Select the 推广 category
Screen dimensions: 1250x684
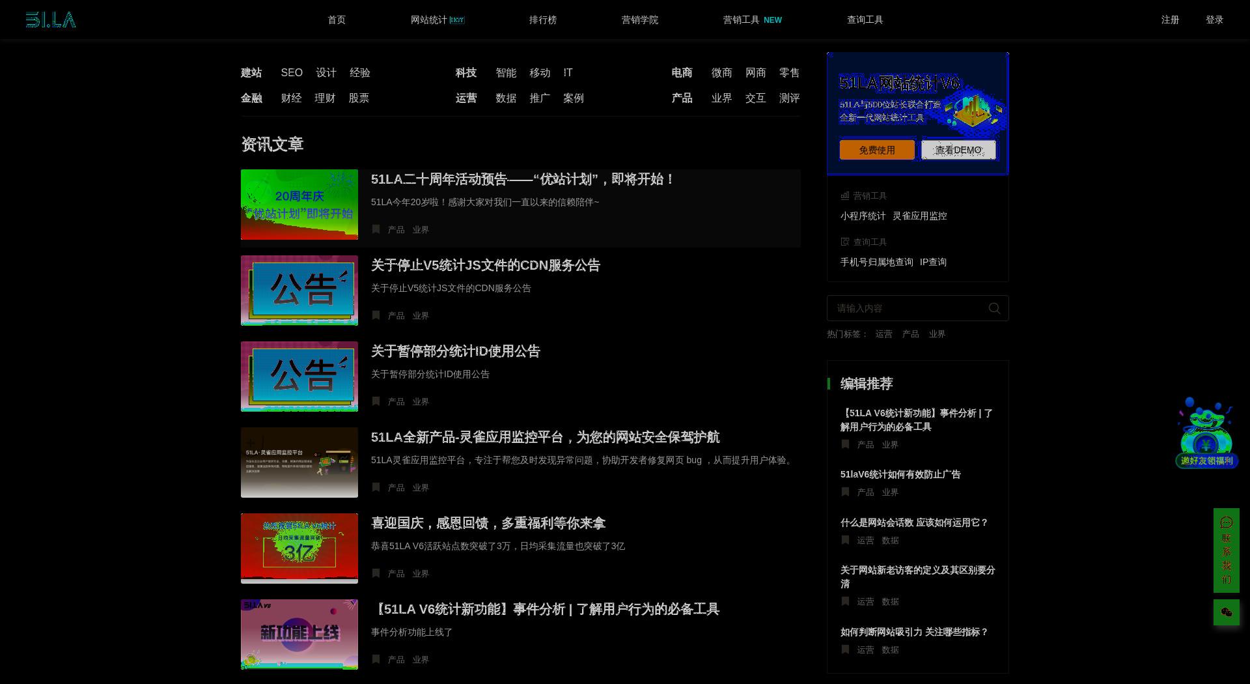coord(540,98)
